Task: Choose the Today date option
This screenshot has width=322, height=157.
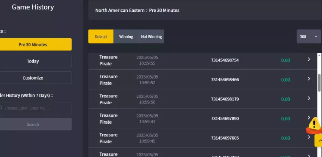Action: coord(35,61)
